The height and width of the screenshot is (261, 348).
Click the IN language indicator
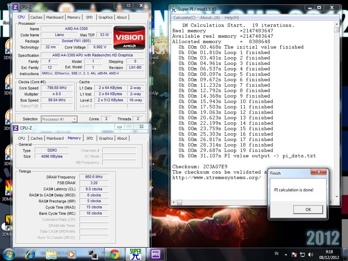[x=276, y=254]
